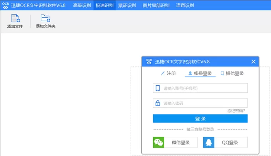Select the 图片局部识别 tab
Screen dimensions: 271x156
(156, 5)
